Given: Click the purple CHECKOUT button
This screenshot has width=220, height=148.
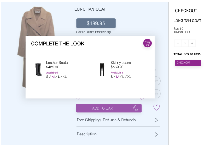Looking at the screenshot, I should [x=188, y=63].
